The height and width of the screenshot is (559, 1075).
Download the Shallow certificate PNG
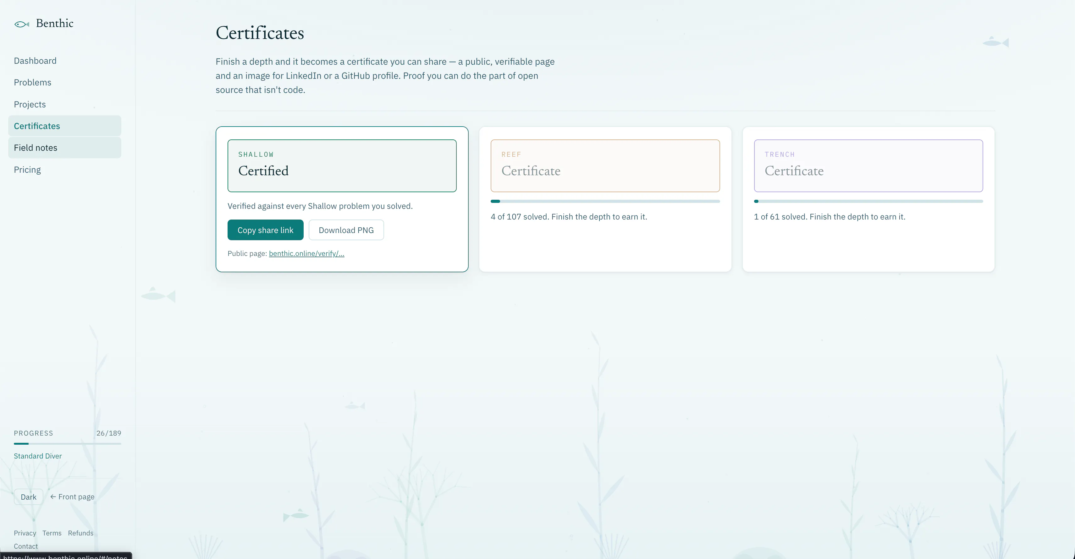346,230
